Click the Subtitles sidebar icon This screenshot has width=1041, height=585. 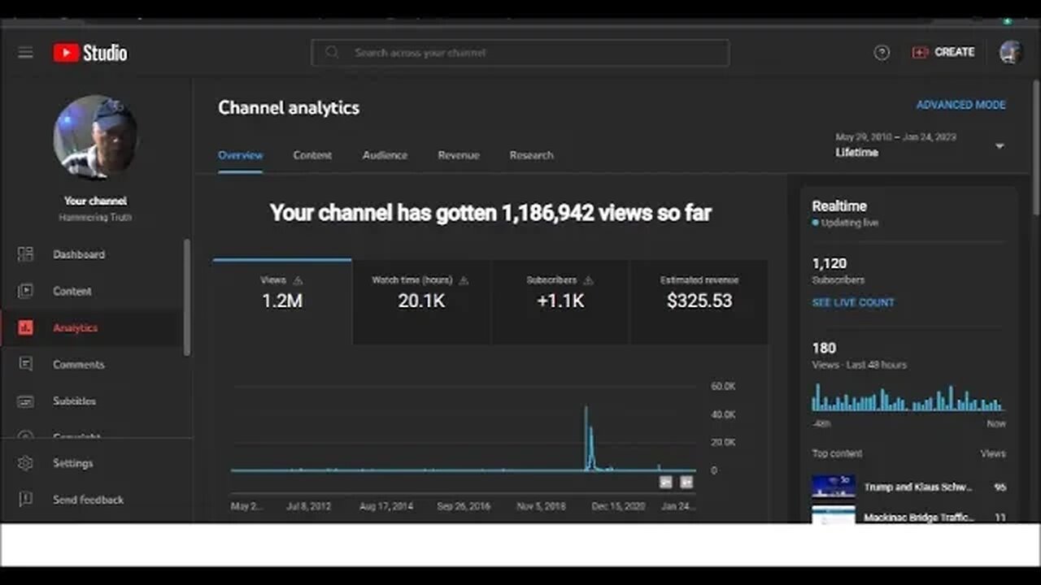click(x=25, y=401)
